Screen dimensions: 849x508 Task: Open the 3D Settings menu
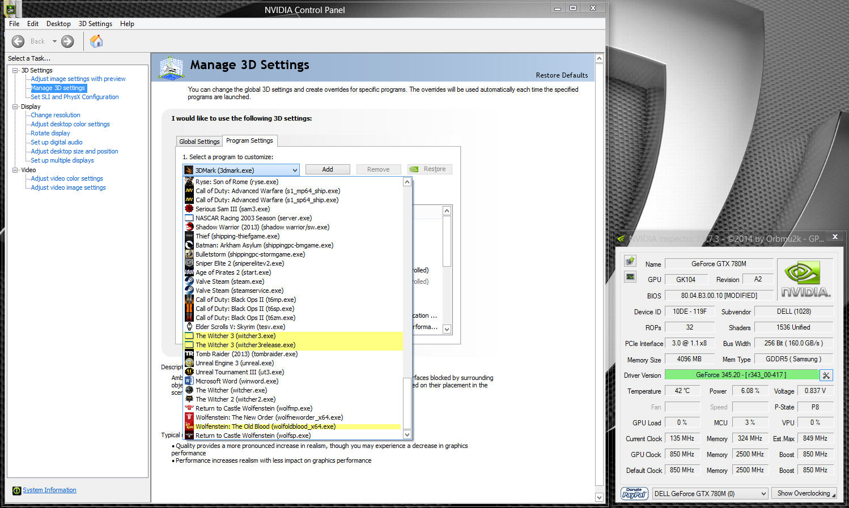pyautogui.click(x=95, y=24)
